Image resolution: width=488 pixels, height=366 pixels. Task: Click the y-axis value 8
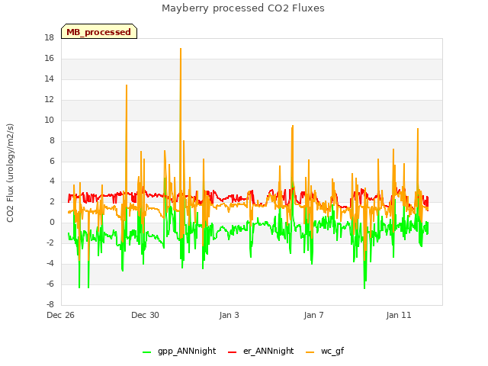pyautogui.click(x=52, y=140)
